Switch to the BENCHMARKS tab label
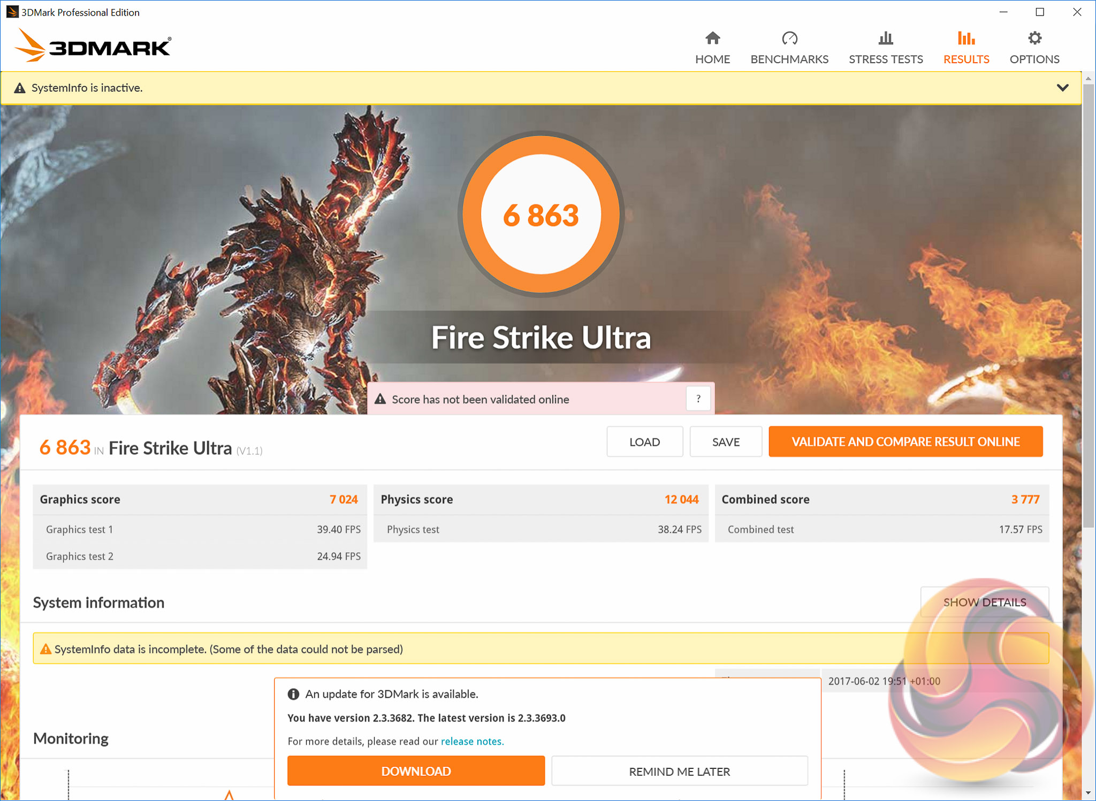Image resolution: width=1096 pixels, height=801 pixels. click(789, 59)
